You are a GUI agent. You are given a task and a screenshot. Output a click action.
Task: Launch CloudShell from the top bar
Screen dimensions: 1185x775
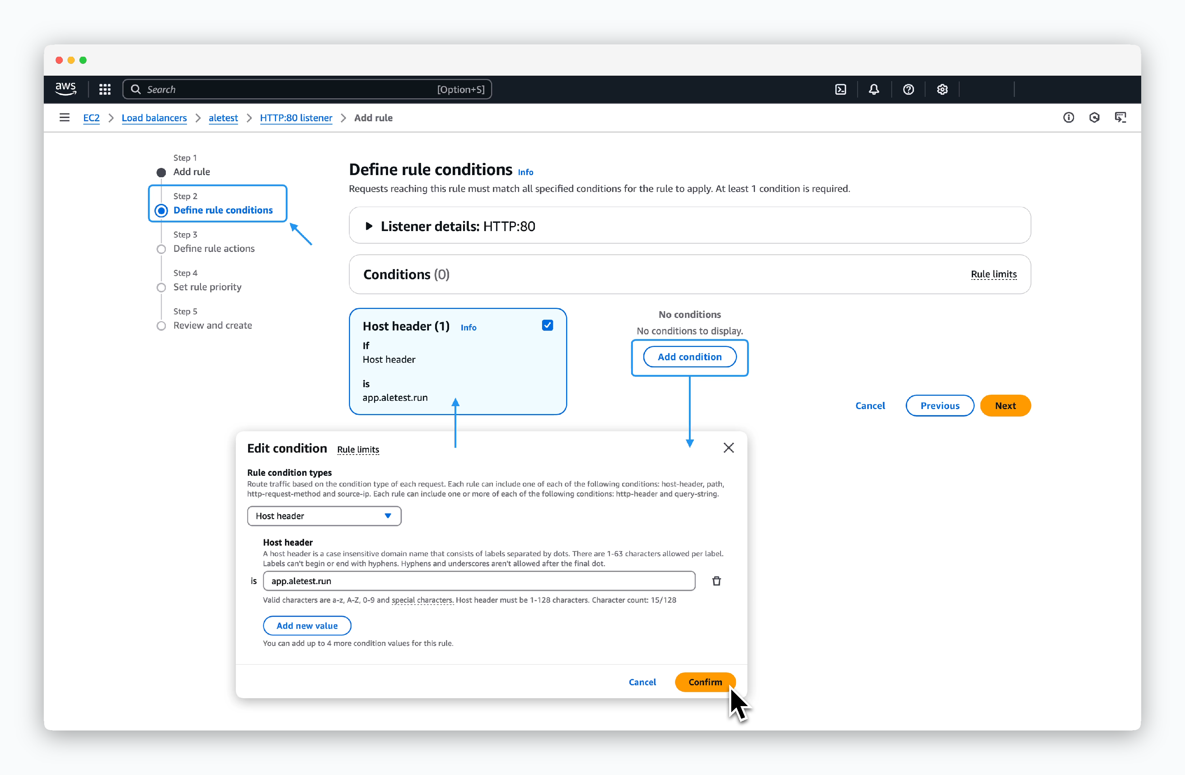click(x=840, y=90)
